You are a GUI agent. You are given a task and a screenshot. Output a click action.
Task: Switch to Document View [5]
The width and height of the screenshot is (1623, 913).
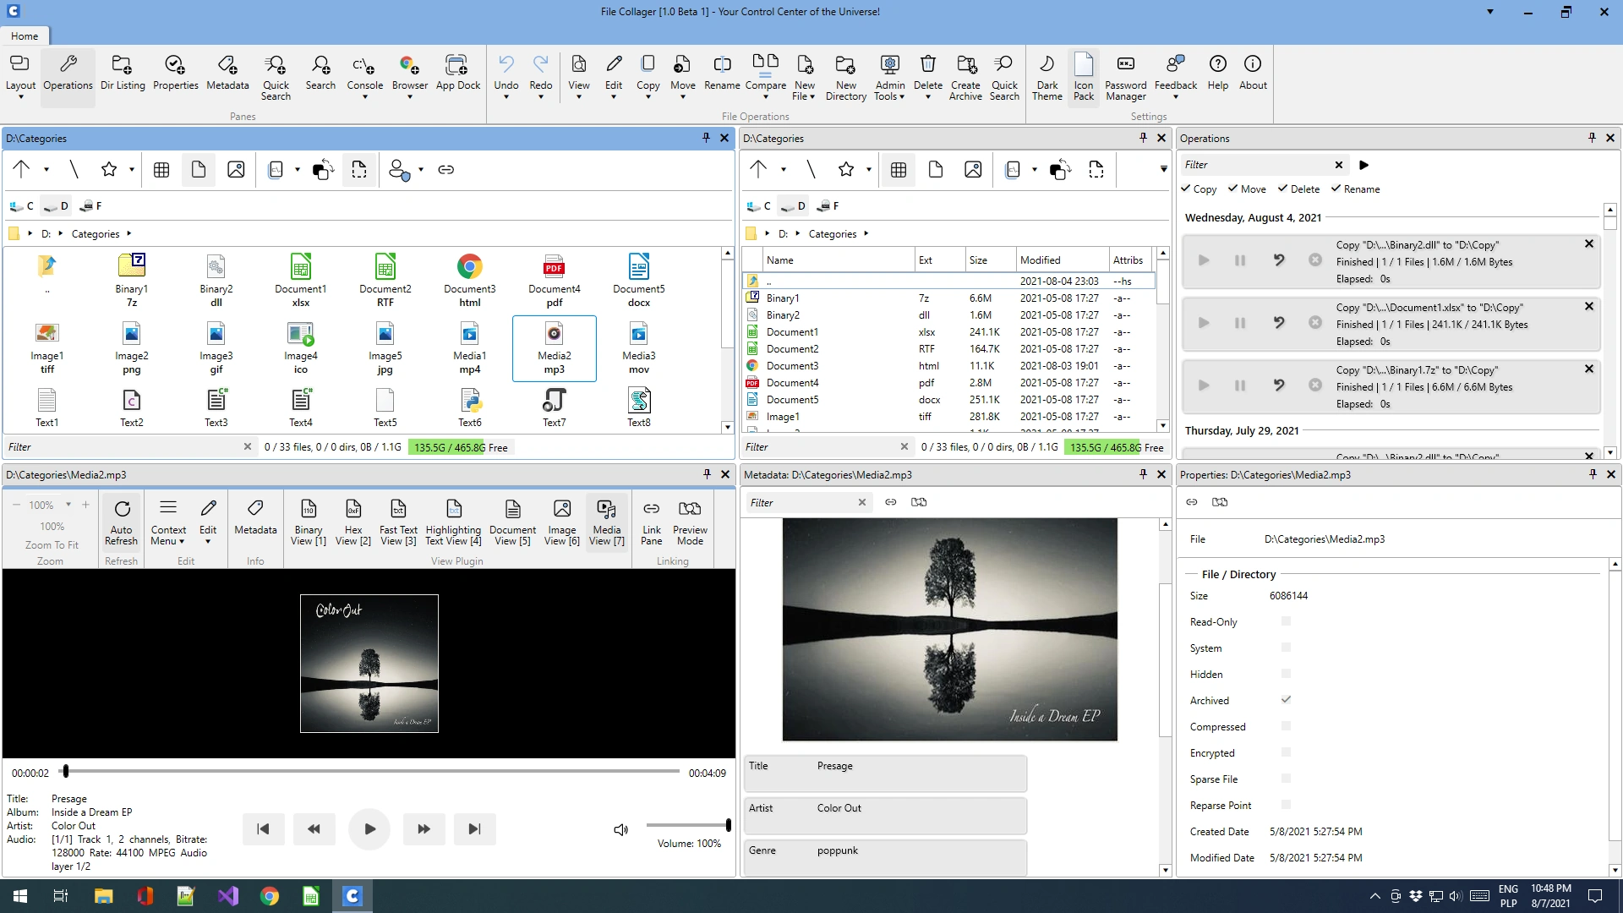tap(512, 522)
